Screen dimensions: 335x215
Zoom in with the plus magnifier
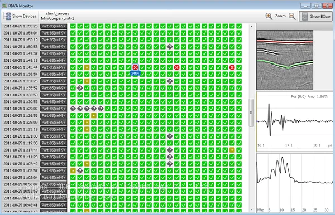click(x=269, y=16)
